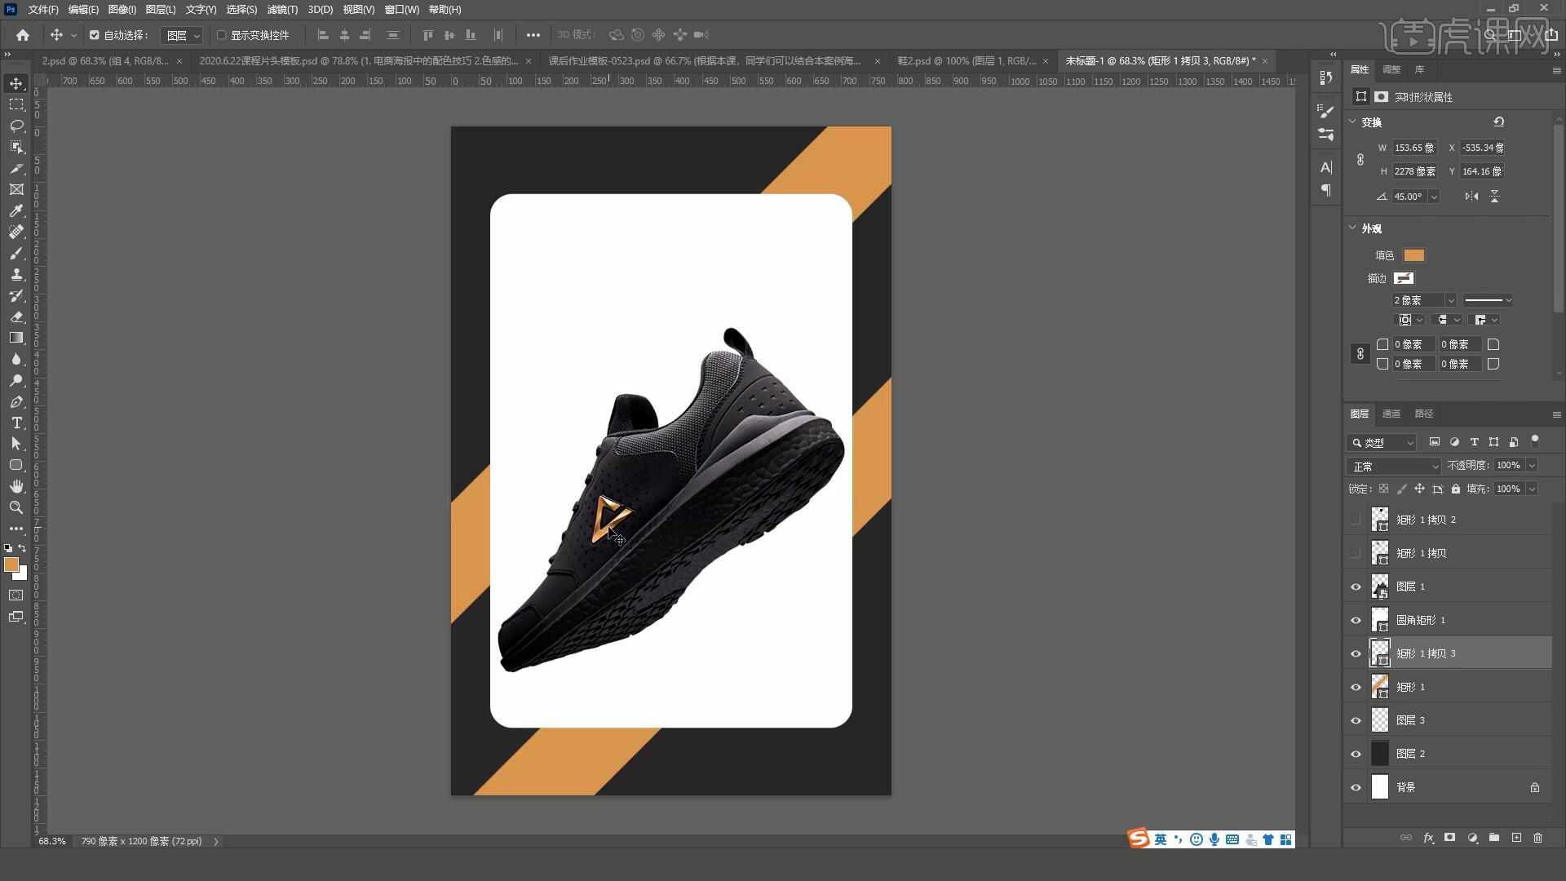Select the Zoom tool
This screenshot has width=1566, height=881.
pos(16,507)
